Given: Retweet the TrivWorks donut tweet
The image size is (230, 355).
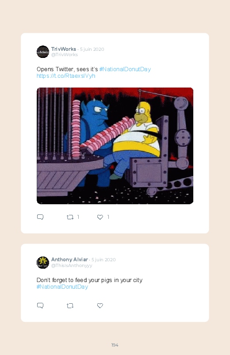Looking at the screenshot, I should coord(70,217).
